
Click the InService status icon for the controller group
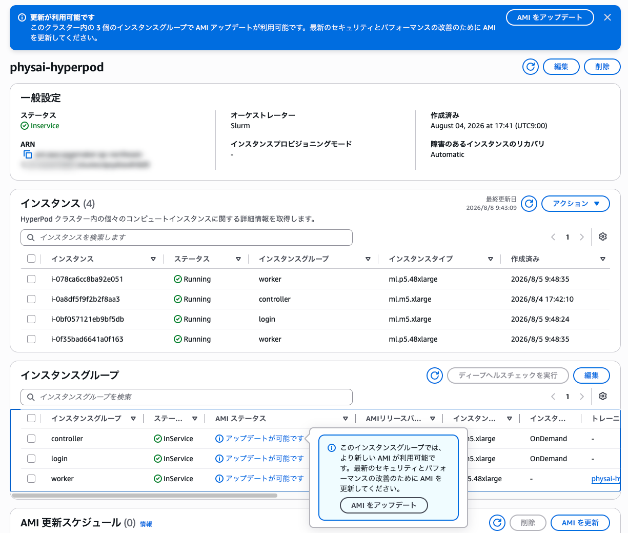(158, 439)
